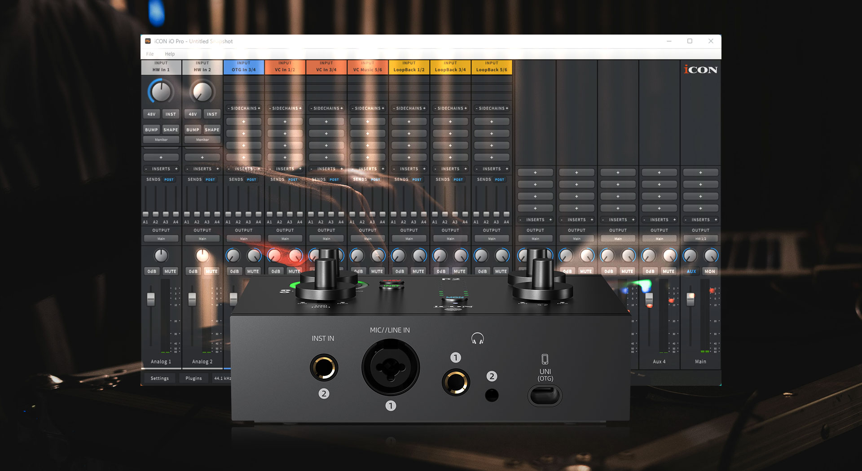Click the empty plus insert slot on HW In 1
The height and width of the screenshot is (471, 862).
tap(161, 157)
